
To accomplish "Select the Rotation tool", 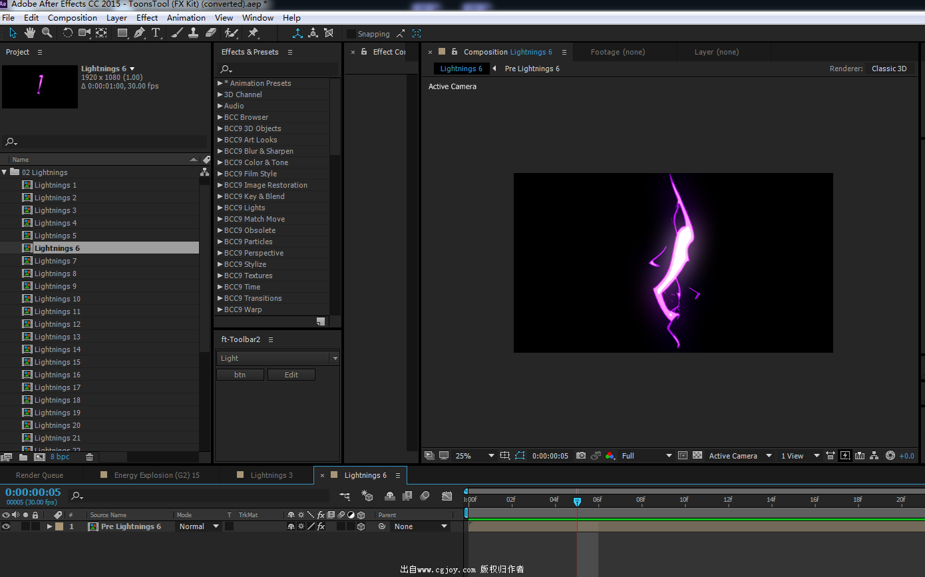I will pyautogui.click(x=67, y=33).
